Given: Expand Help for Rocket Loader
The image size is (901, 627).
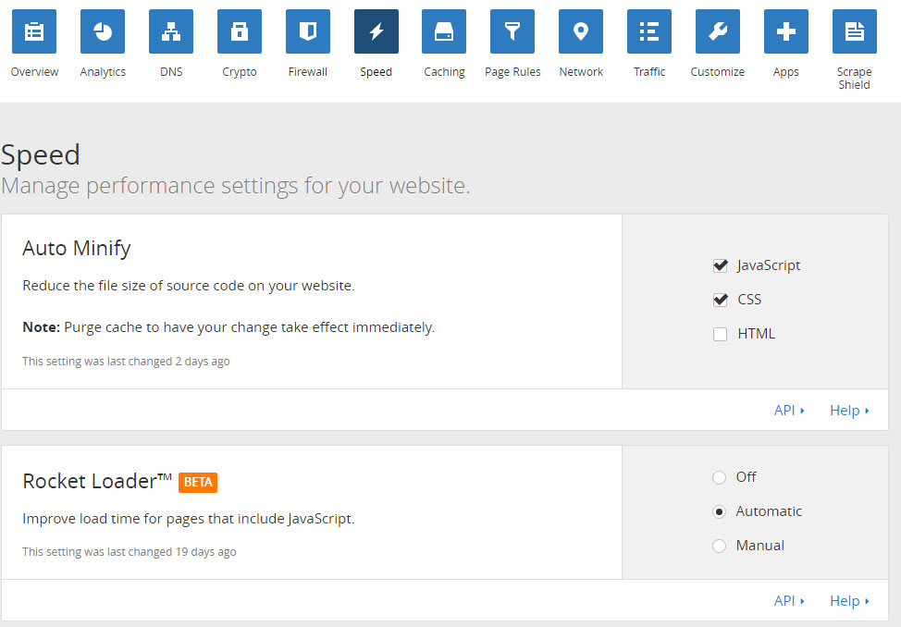Looking at the screenshot, I should [x=848, y=601].
